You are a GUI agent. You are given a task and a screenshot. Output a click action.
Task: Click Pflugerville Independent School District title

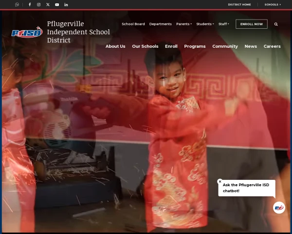click(x=78, y=32)
